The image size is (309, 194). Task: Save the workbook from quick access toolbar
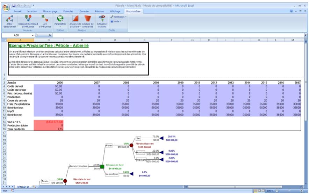(x=14, y=6)
